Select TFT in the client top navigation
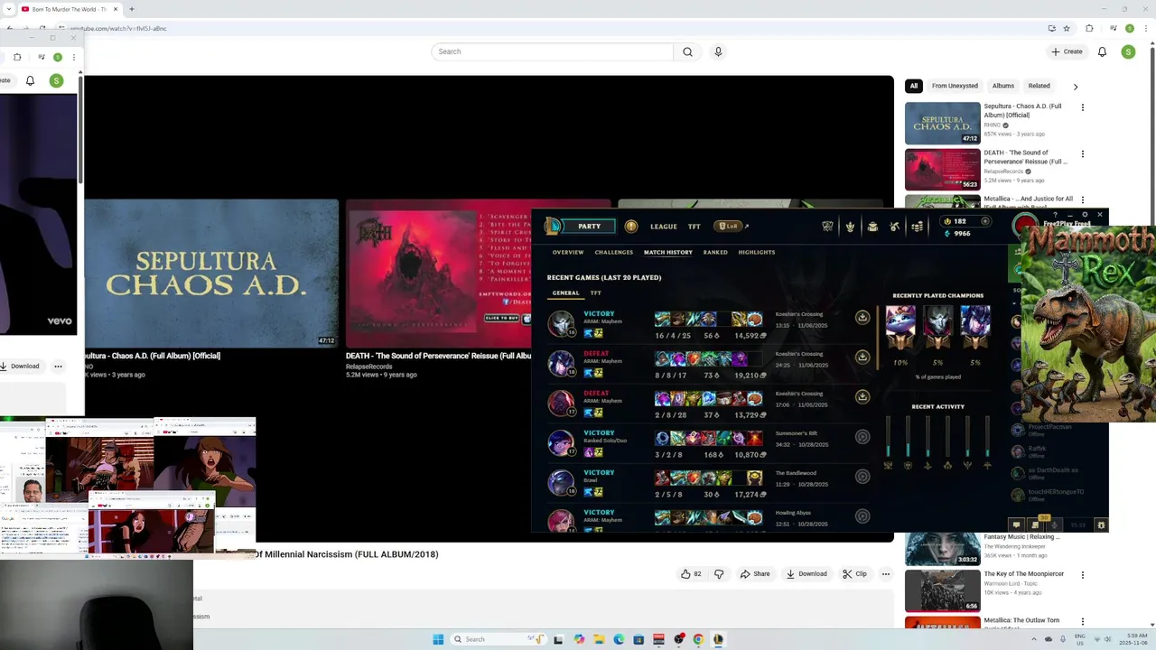 [x=695, y=227]
